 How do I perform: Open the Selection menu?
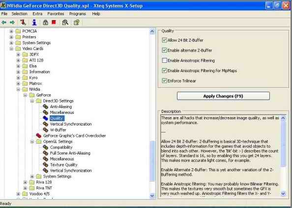[x=19, y=14]
